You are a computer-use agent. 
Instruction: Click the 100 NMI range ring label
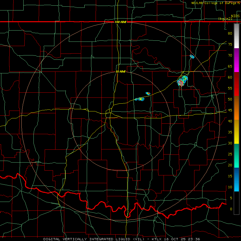[121, 22]
